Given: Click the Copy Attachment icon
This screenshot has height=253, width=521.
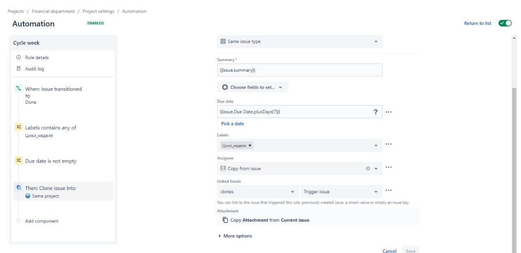Looking at the screenshot, I should 225,220.
